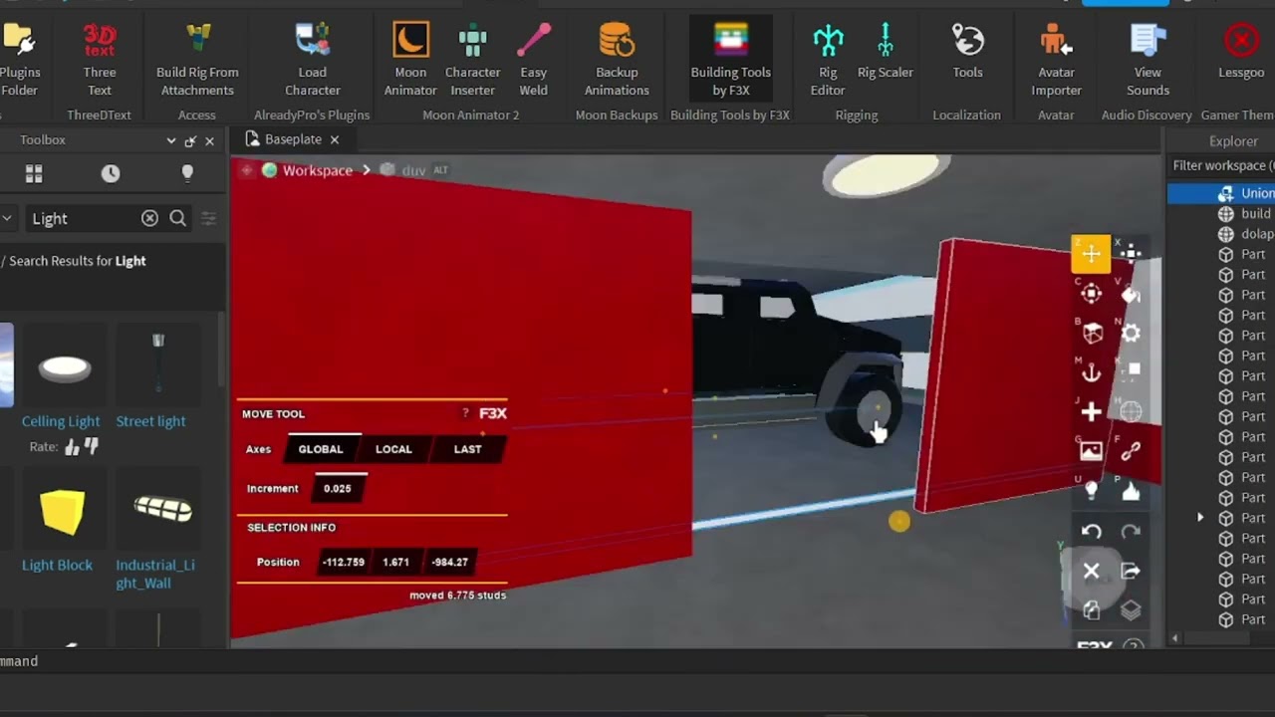
Task: Select the F3X Collision tool
Action: 1131,372
